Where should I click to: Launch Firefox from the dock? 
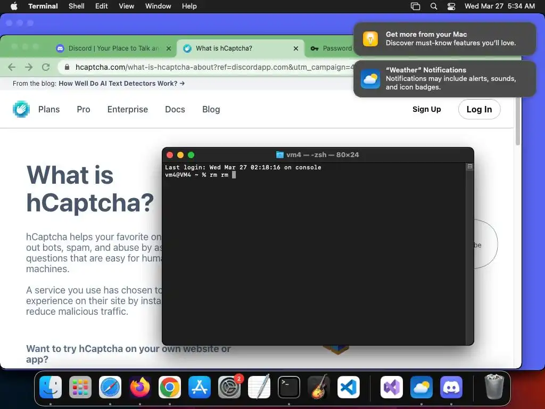click(x=140, y=387)
